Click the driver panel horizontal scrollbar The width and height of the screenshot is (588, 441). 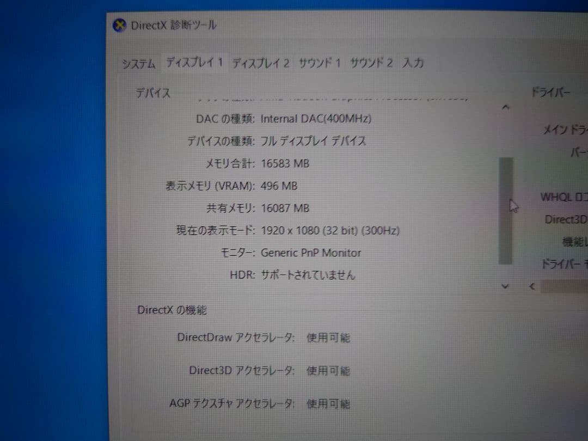click(x=564, y=287)
